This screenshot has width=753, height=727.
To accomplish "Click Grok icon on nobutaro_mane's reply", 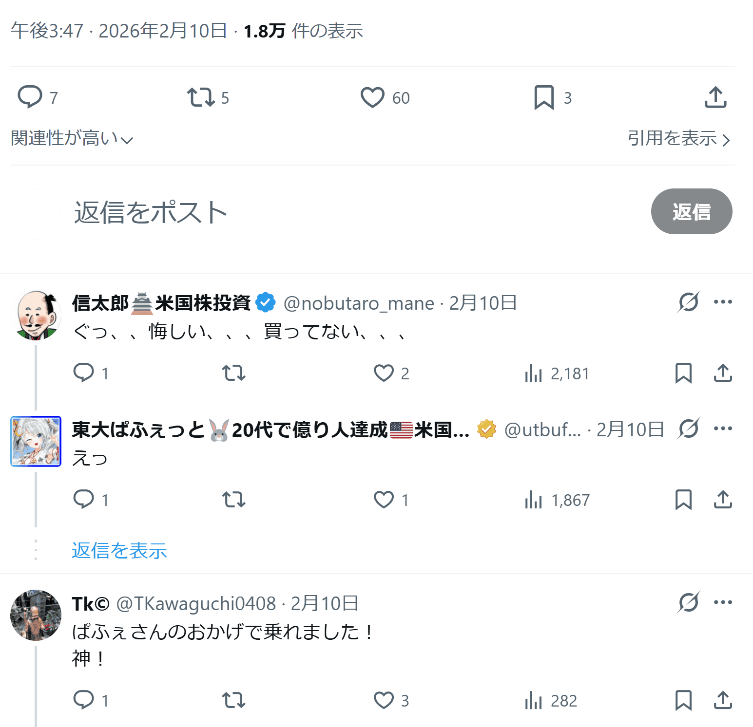I will 688,302.
